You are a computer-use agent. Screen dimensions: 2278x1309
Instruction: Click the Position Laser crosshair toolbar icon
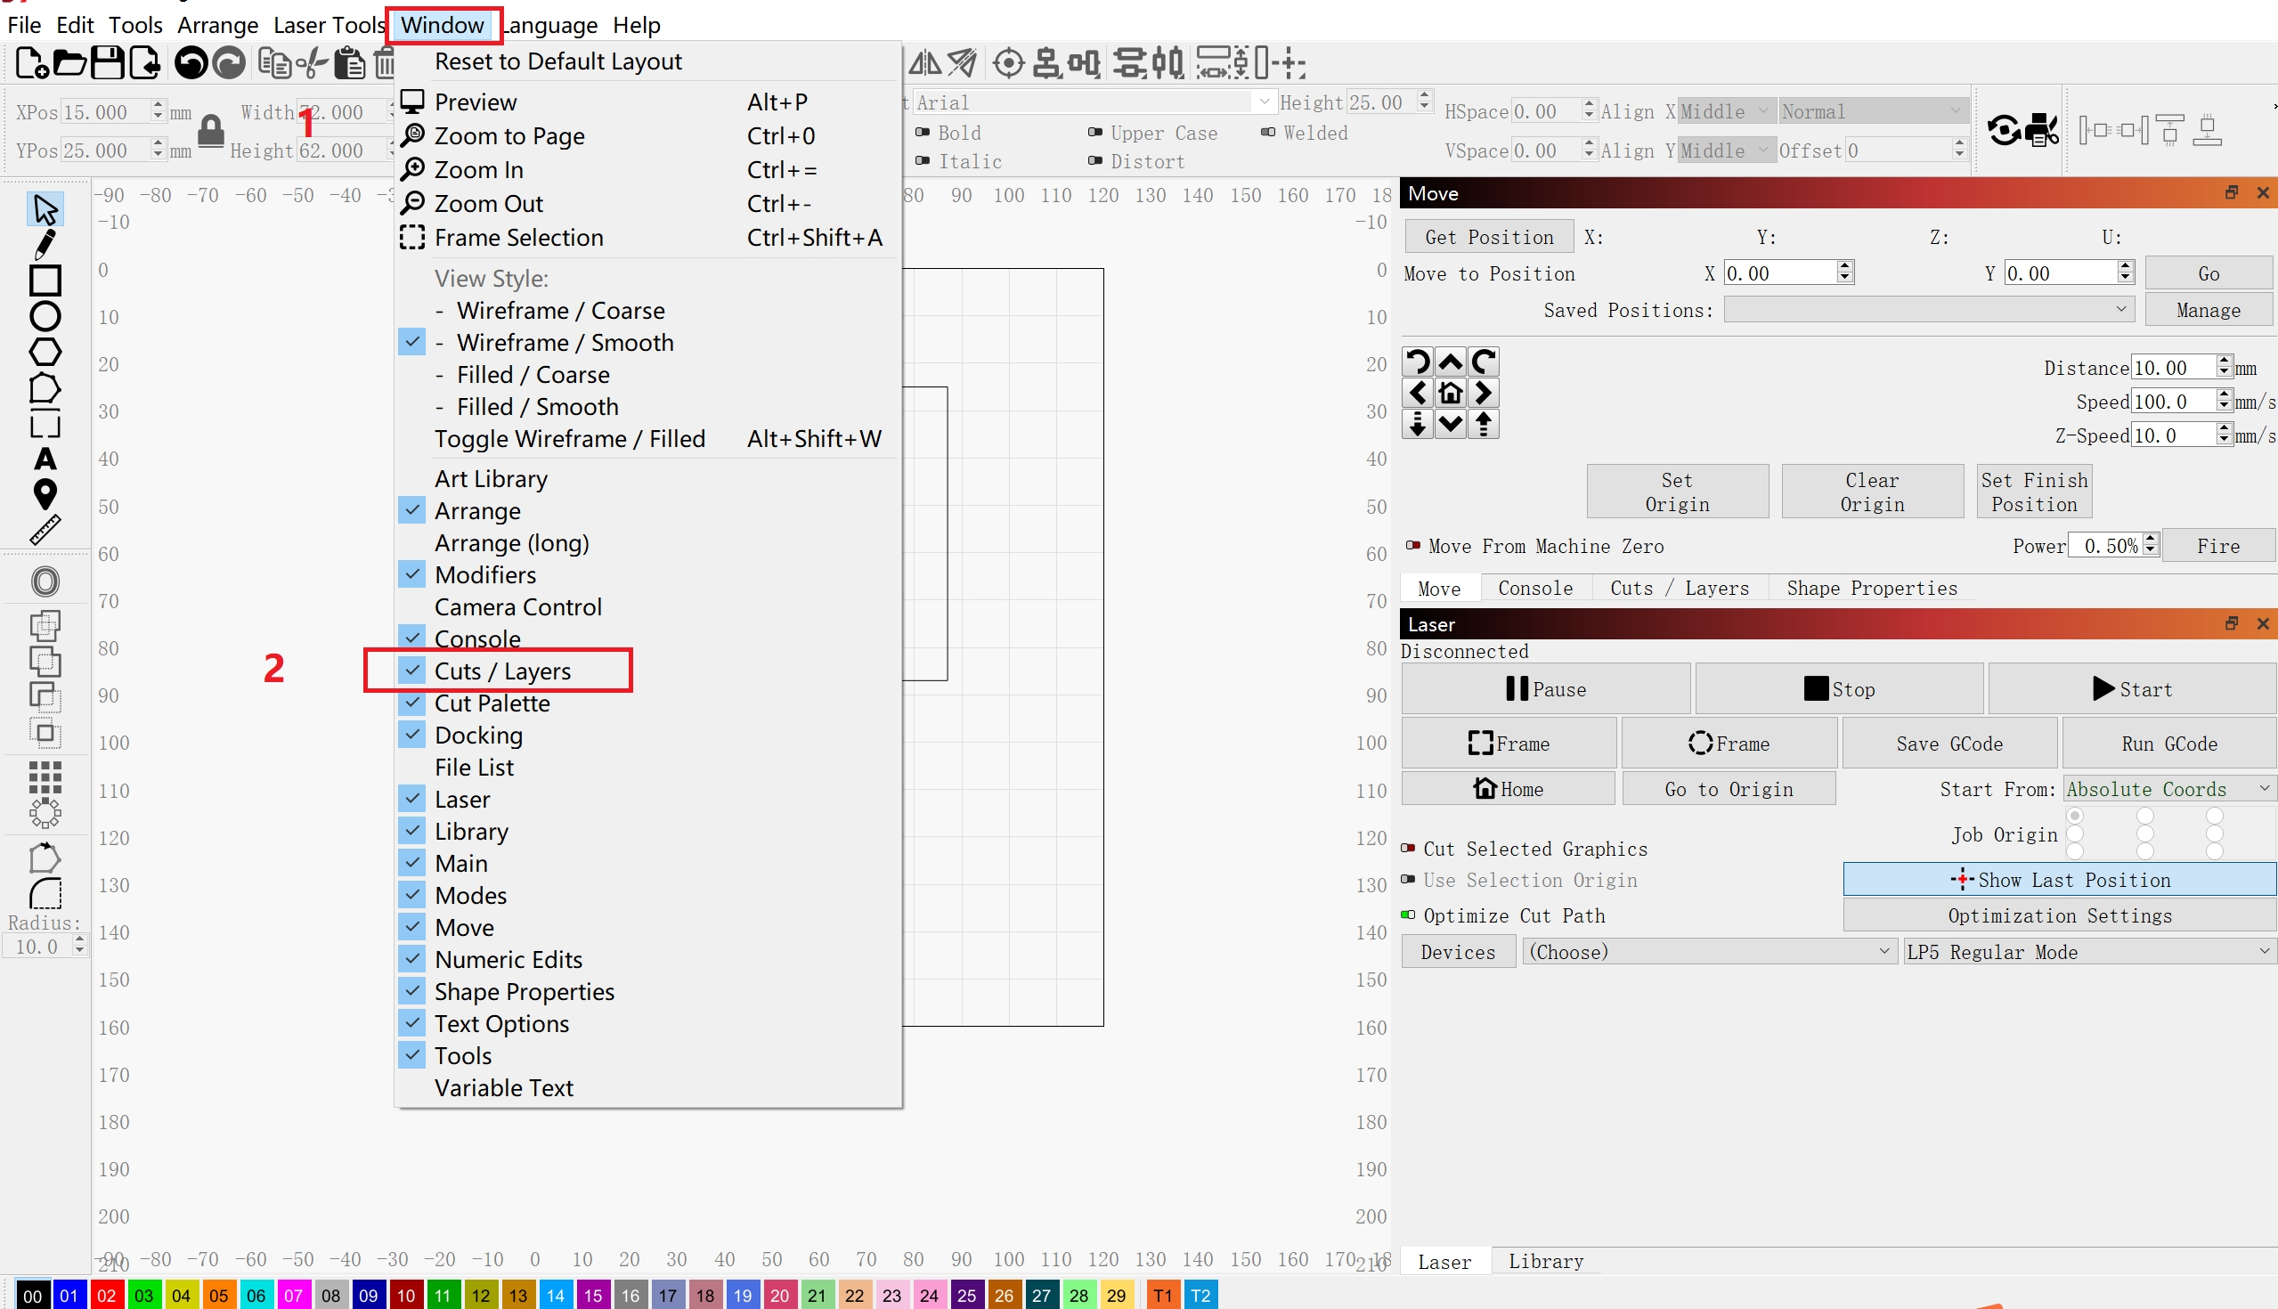pyautogui.click(x=1008, y=63)
